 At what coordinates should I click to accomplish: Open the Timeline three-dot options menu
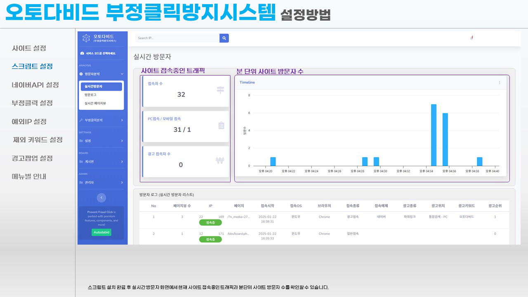500,82
